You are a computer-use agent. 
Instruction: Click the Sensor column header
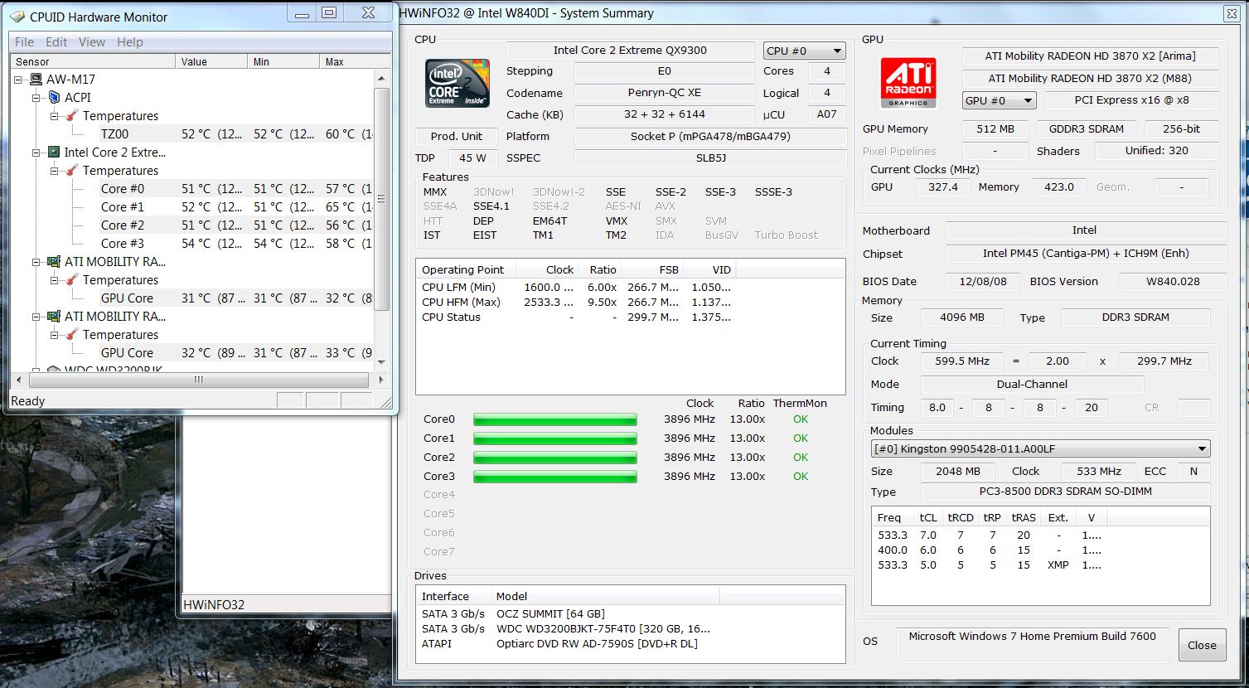coord(94,62)
